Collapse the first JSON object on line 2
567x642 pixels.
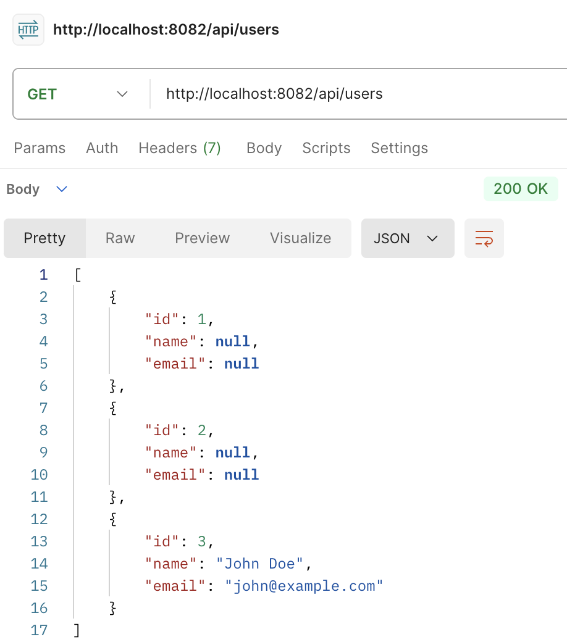(x=111, y=297)
